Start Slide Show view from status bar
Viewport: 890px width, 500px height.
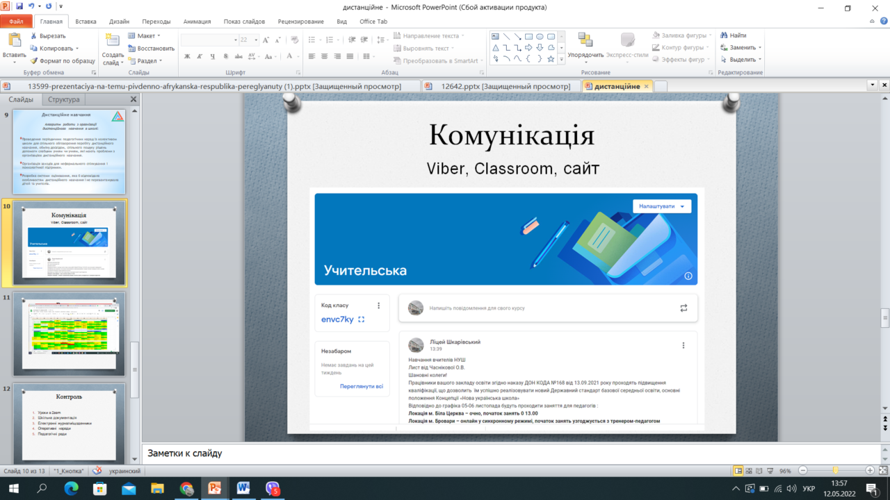(769, 471)
